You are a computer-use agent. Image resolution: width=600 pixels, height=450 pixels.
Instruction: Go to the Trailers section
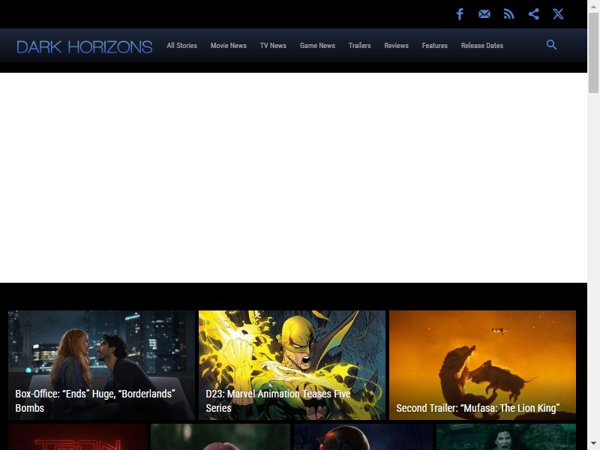tap(360, 46)
